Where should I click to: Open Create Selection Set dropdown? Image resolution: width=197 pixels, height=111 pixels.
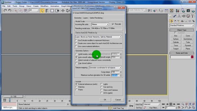[137, 10]
